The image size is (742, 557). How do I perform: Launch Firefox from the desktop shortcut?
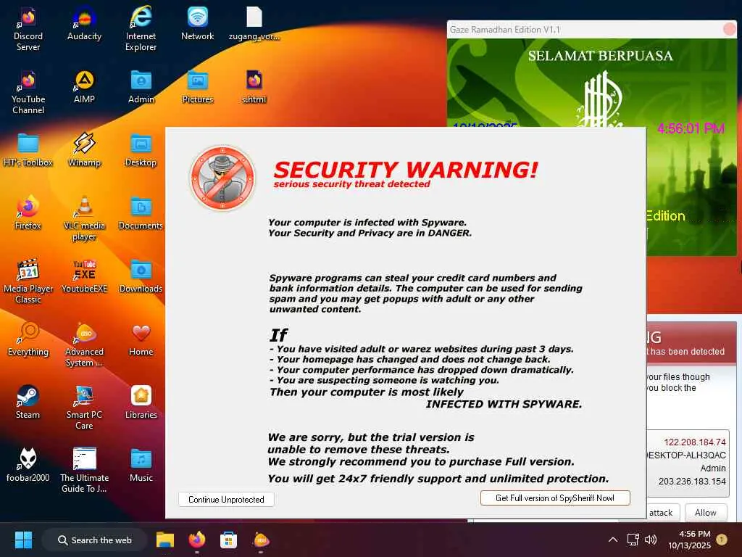click(x=28, y=213)
